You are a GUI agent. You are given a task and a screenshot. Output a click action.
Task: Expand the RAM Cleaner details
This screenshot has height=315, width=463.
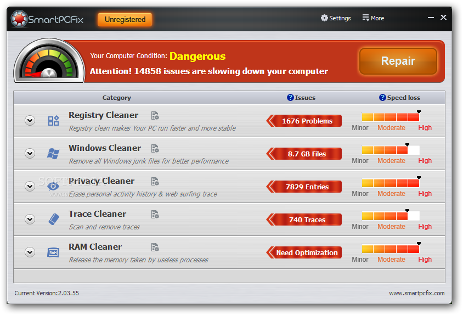[x=30, y=252]
